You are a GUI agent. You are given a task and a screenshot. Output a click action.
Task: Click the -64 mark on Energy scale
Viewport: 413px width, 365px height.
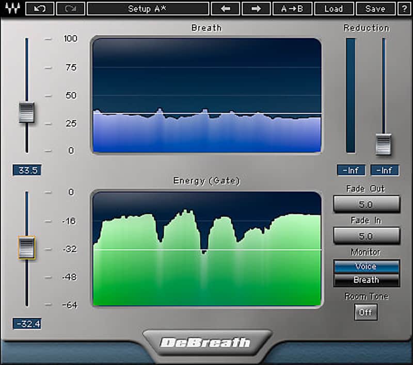pyautogui.click(x=70, y=305)
